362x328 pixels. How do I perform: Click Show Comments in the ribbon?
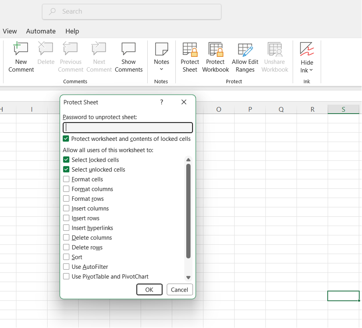pos(129,58)
